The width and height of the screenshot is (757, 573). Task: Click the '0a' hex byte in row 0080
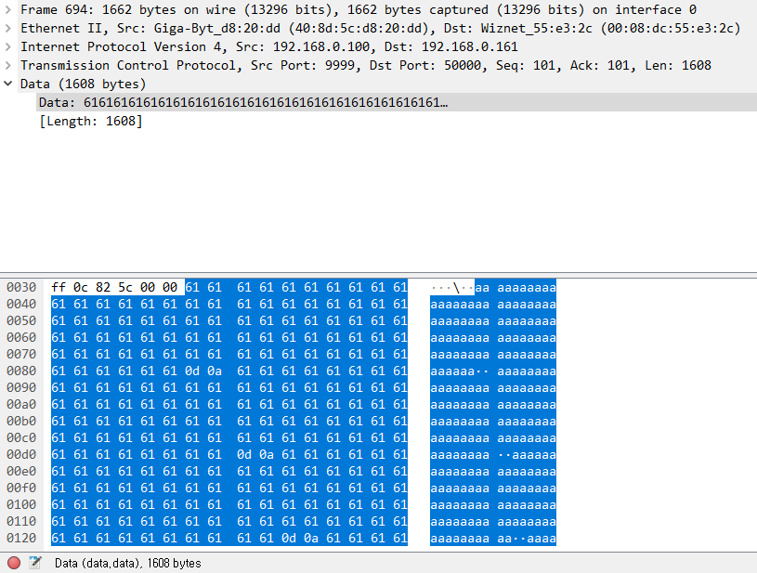pos(215,371)
